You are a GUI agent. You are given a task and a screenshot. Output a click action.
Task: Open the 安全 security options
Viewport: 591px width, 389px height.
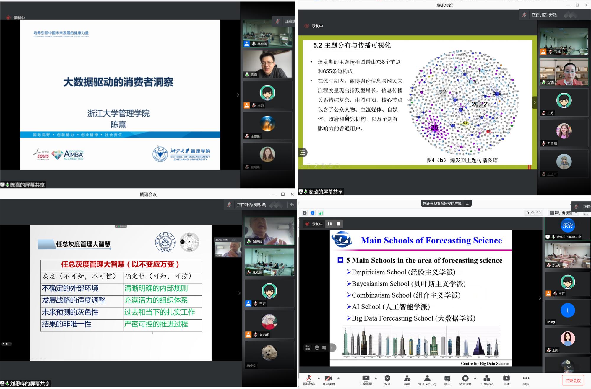pos(387,378)
